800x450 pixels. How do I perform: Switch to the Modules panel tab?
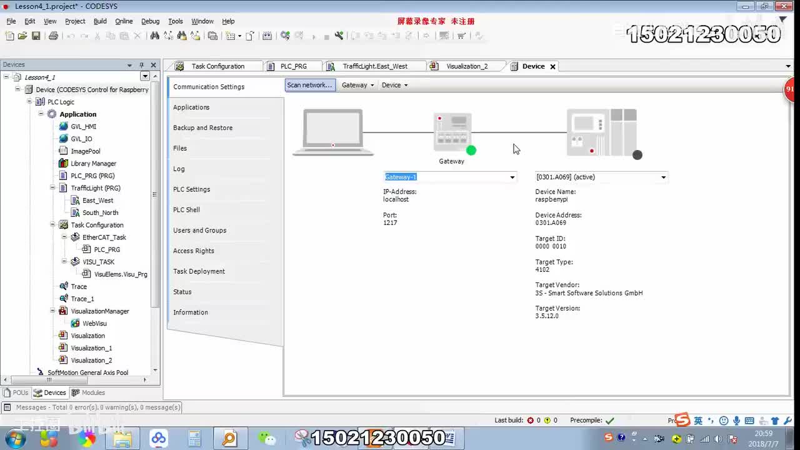88,392
